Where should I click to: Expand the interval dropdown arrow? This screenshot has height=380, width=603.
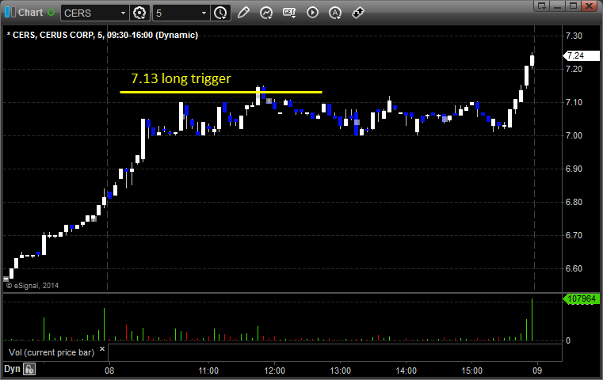(x=204, y=13)
